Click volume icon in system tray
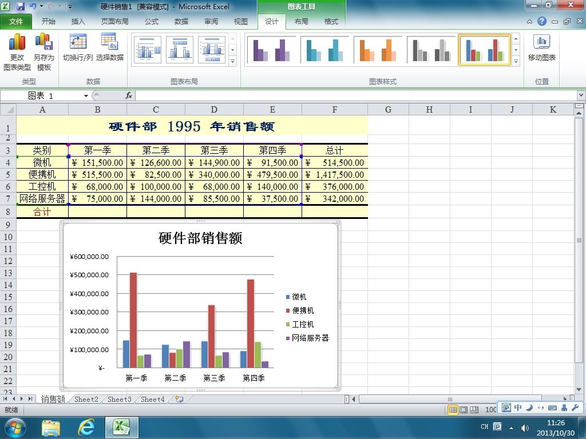This screenshot has width=586, height=439. (x=525, y=428)
